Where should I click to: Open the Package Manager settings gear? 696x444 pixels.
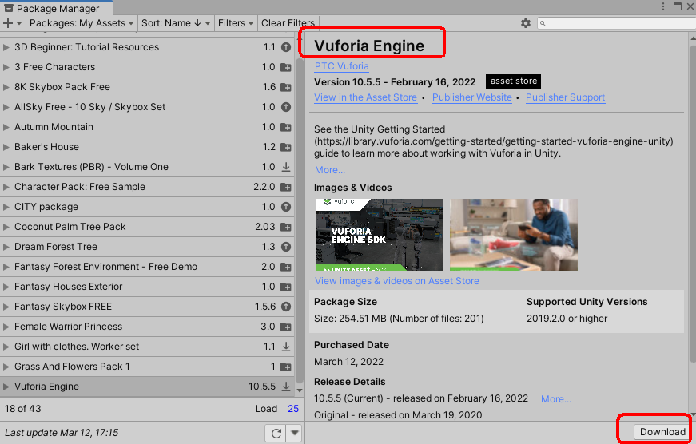pos(526,23)
